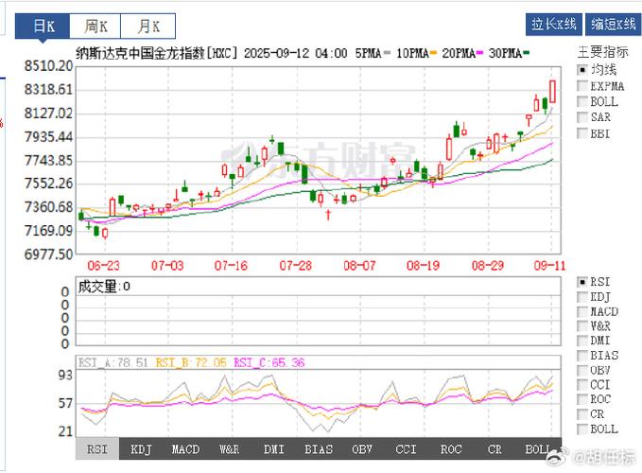Switch to the BIAS bottom indicator tab
The height and width of the screenshot is (473, 642).
(318, 449)
